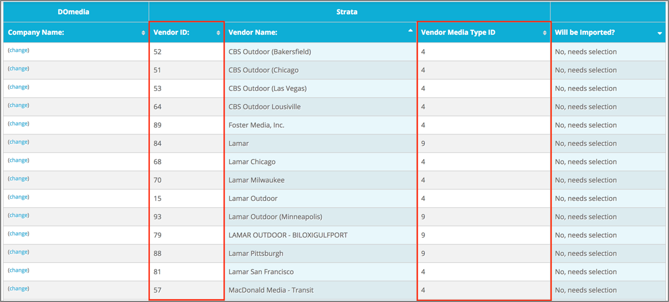The height and width of the screenshot is (302, 669).
Task: Click change link for CBS Outdoor (Bakersfield)
Action: [x=19, y=50]
